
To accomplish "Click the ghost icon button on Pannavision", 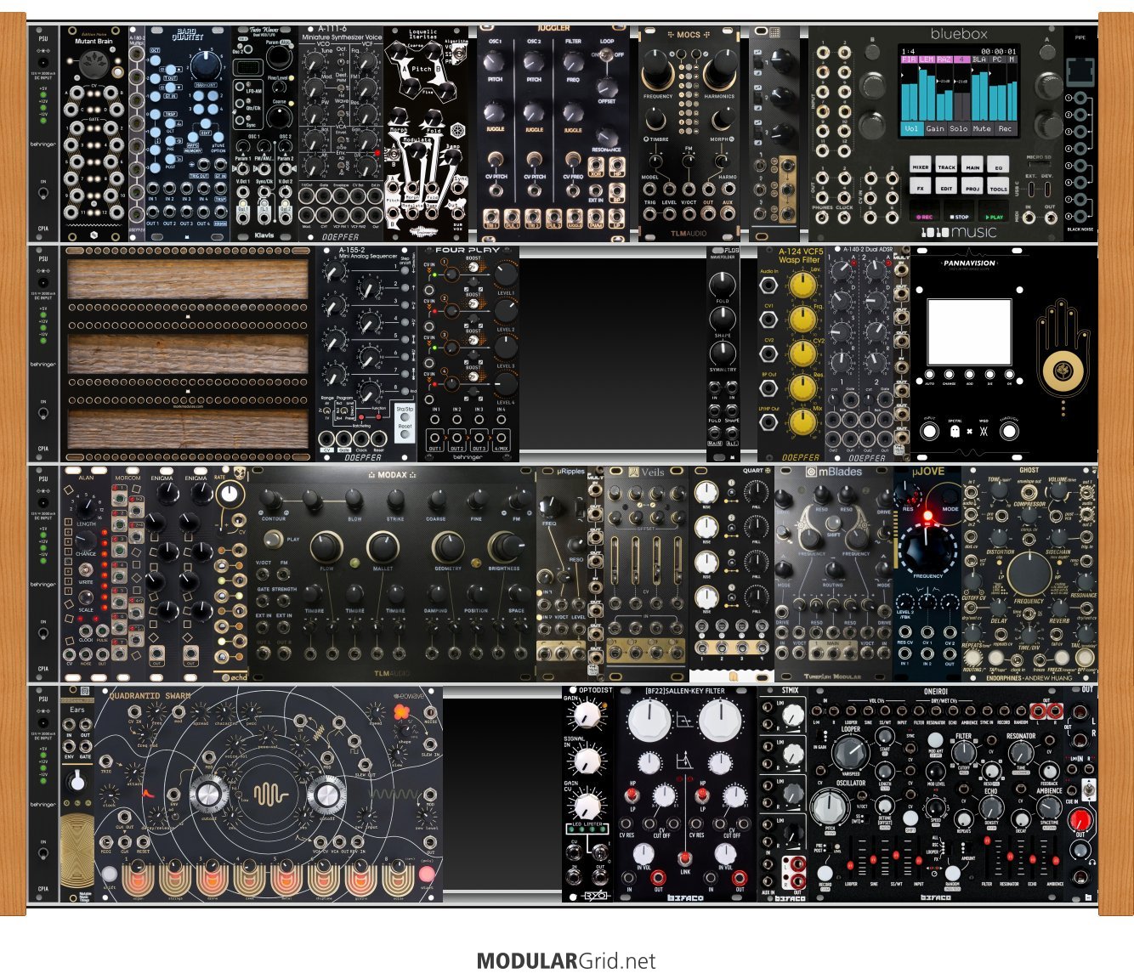I will [x=953, y=431].
